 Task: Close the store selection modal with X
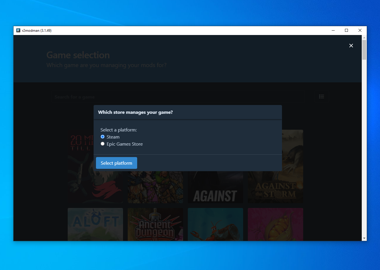click(351, 46)
